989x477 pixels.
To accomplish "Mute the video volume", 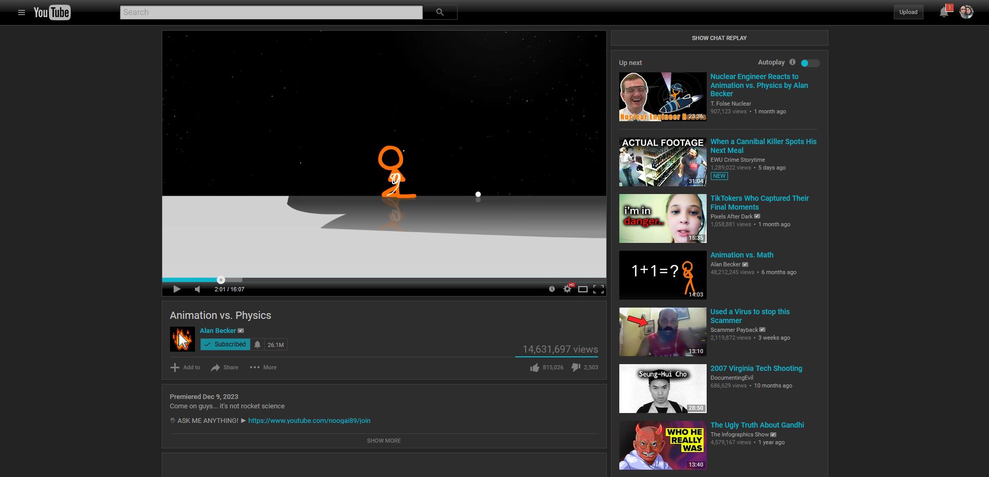I will pos(198,289).
